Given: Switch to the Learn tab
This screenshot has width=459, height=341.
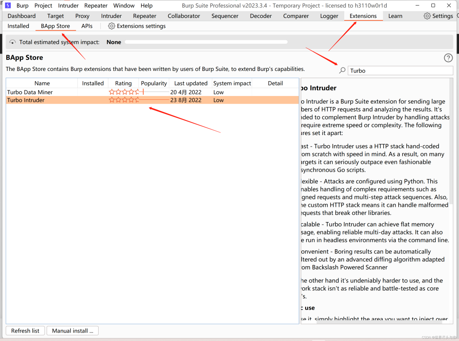Looking at the screenshot, I should click(395, 16).
